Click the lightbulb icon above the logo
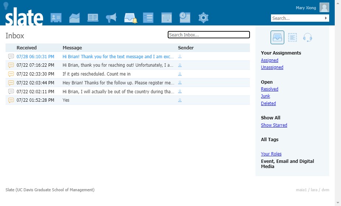The image size is (341, 206). (x=6, y=6)
